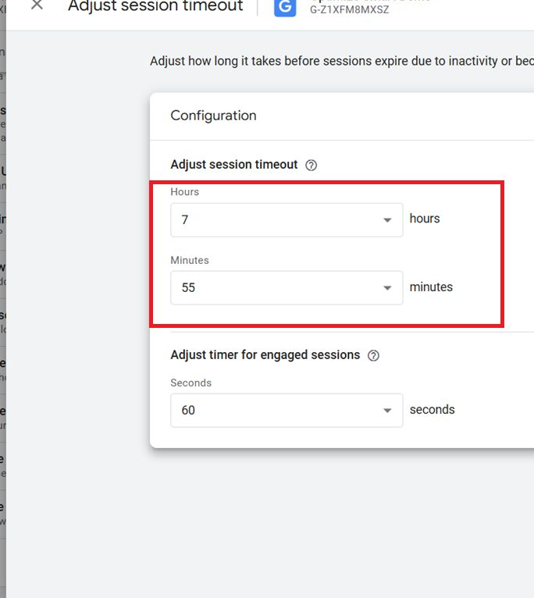Image resolution: width=534 pixels, height=598 pixels.
Task: Open help for Adjust session timeout
Action: (311, 165)
